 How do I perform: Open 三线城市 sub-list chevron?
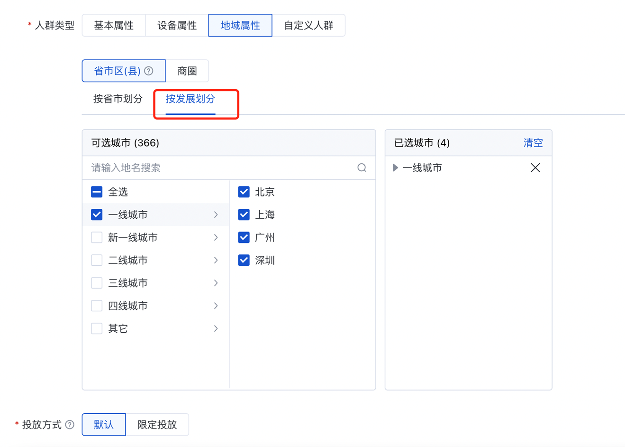[x=216, y=283]
